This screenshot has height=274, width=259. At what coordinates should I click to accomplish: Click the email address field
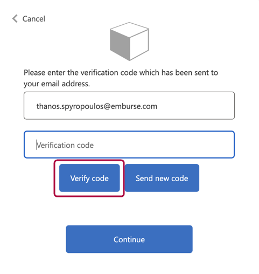pyautogui.click(x=129, y=106)
